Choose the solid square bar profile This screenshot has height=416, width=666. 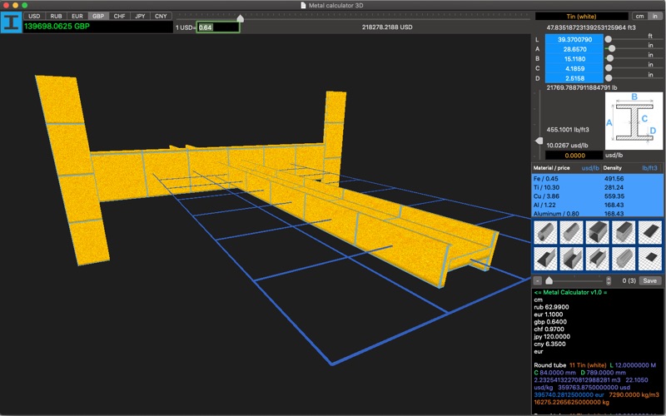pos(624,233)
